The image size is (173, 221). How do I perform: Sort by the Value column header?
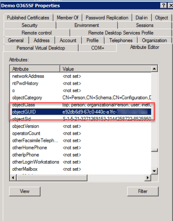click(106, 69)
